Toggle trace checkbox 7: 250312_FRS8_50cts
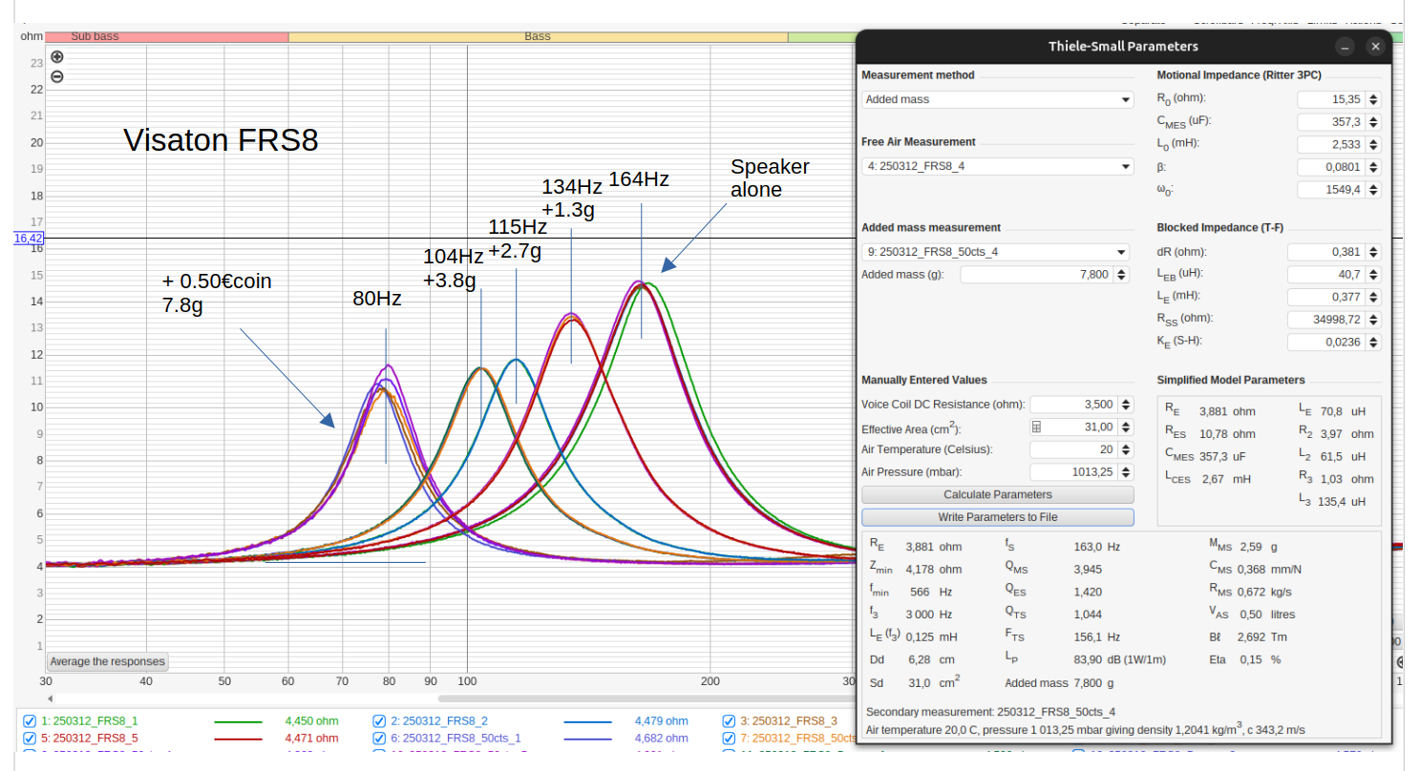 tap(729, 739)
